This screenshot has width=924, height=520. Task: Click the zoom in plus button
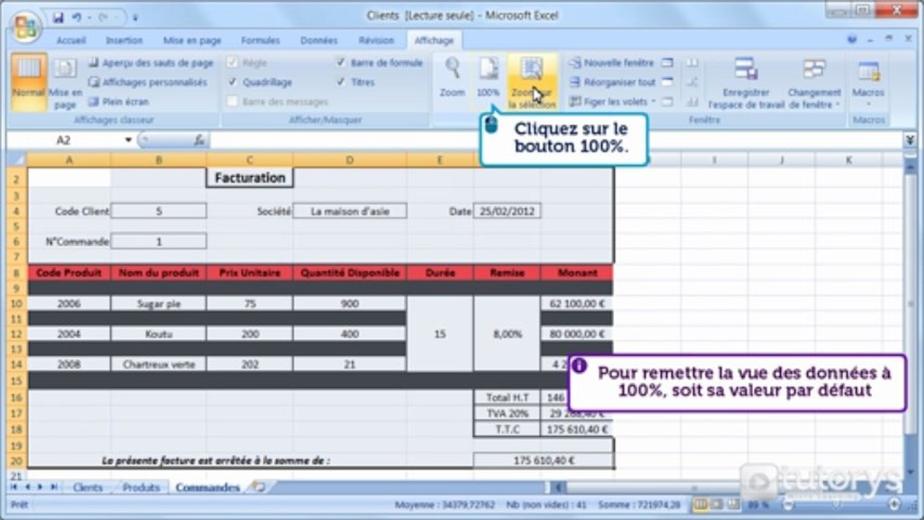[894, 505]
